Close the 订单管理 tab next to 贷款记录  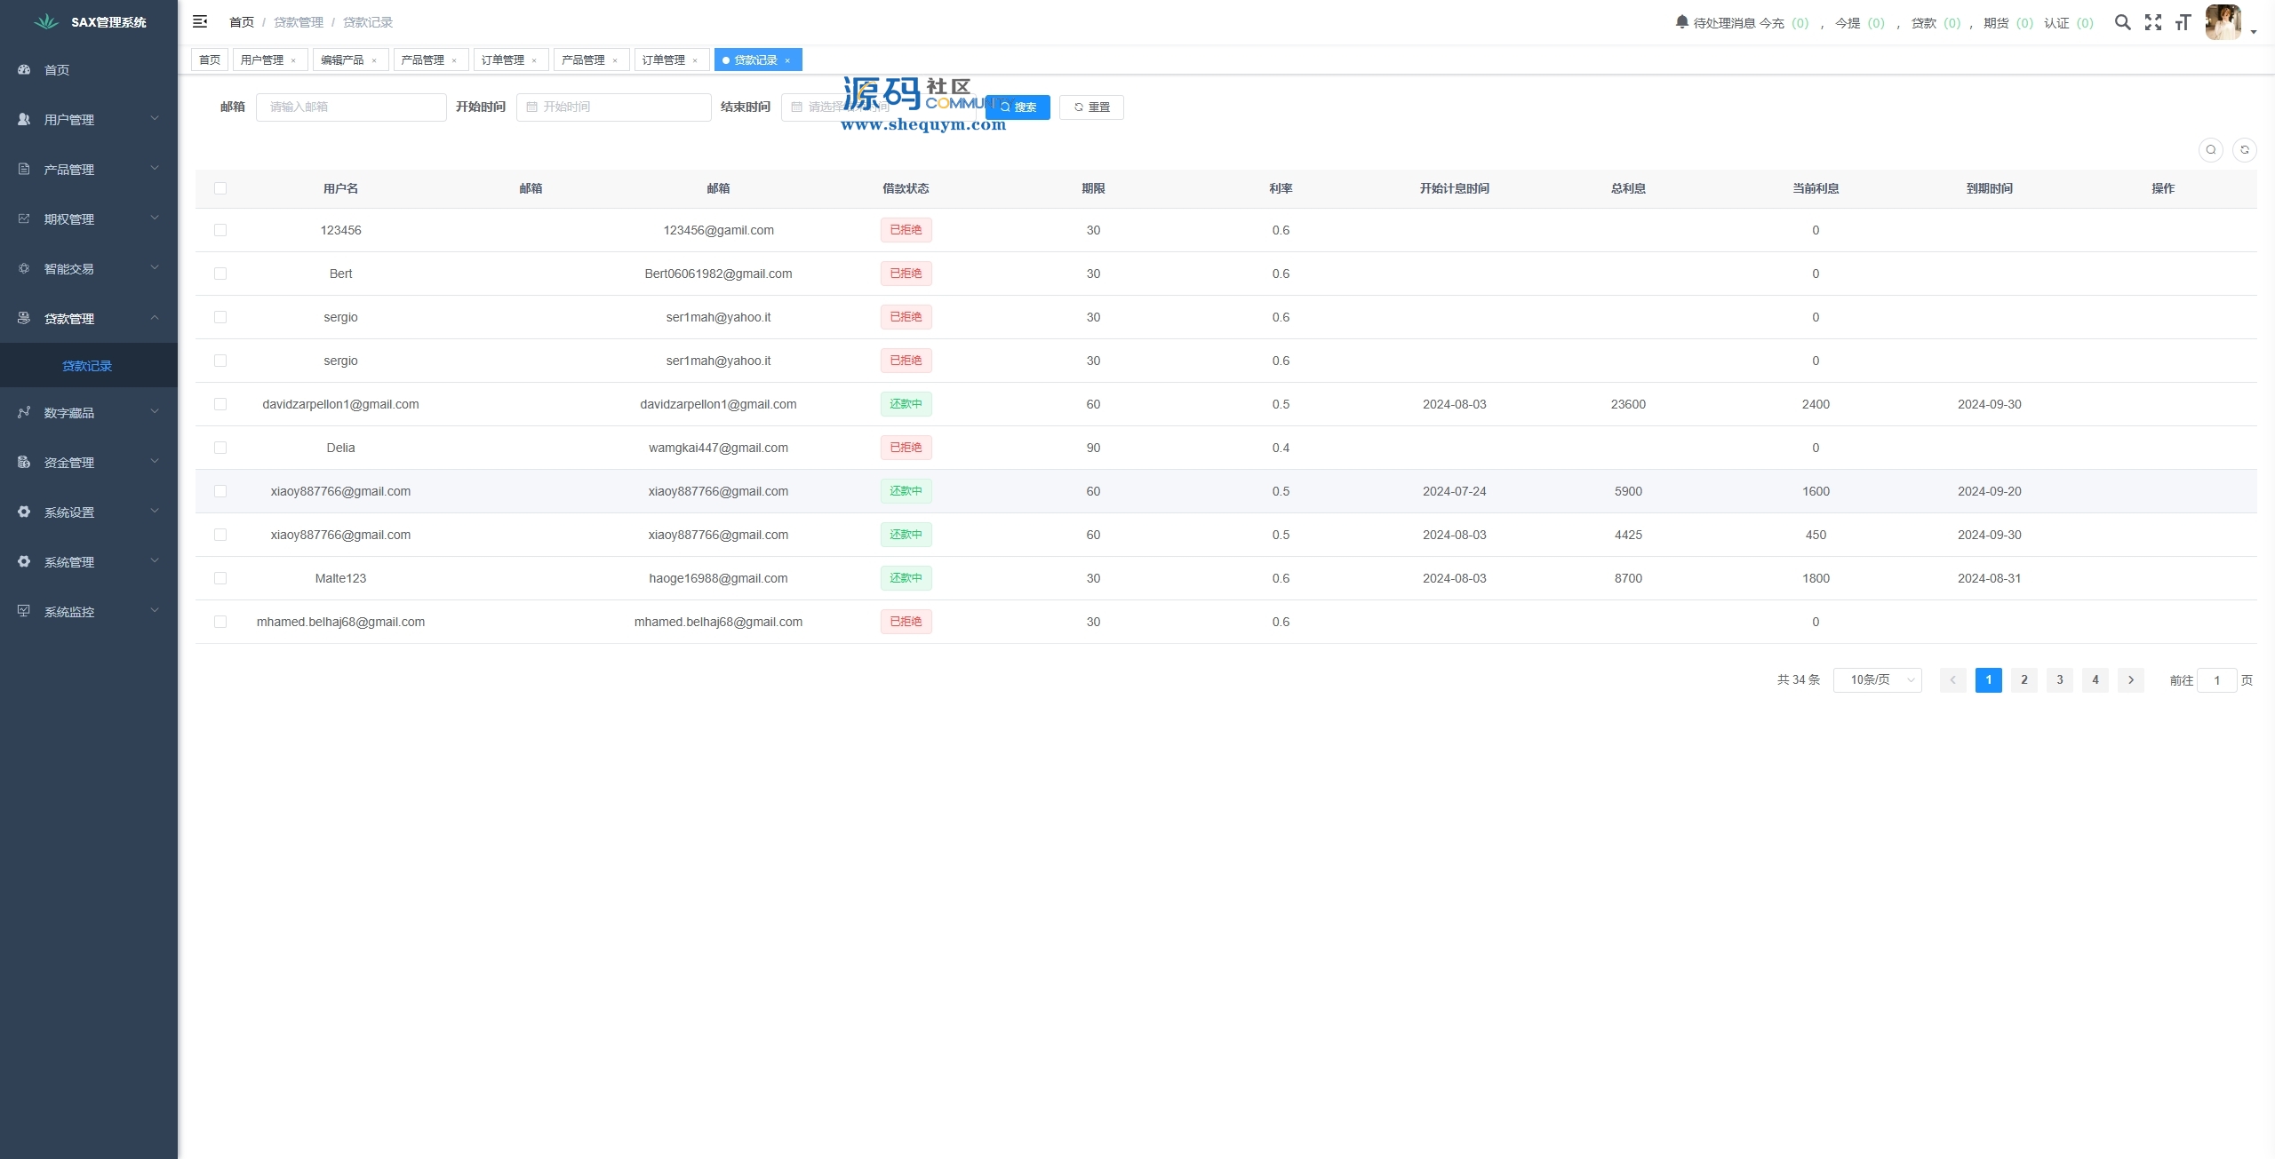(695, 60)
